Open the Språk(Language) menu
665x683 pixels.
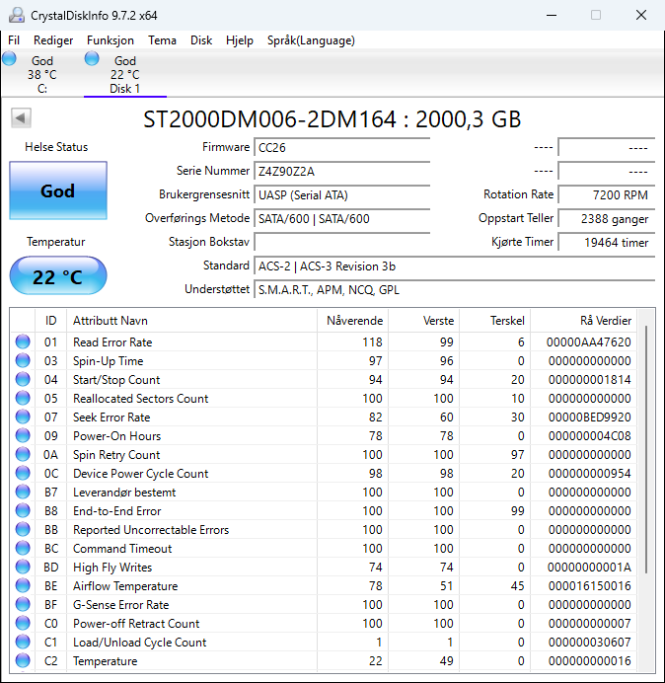(311, 40)
